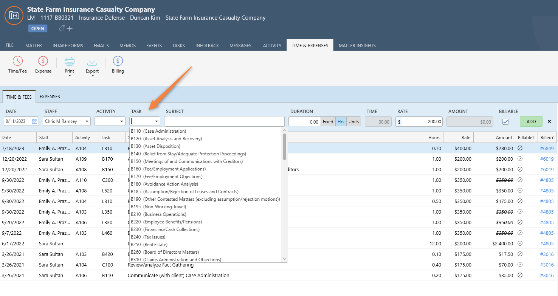
Task: Click the matter folder logo icon
Action: click(x=14, y=15)
